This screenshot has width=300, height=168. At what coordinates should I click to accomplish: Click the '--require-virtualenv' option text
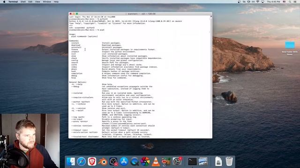pyautogui.click(x=82, y=98)
